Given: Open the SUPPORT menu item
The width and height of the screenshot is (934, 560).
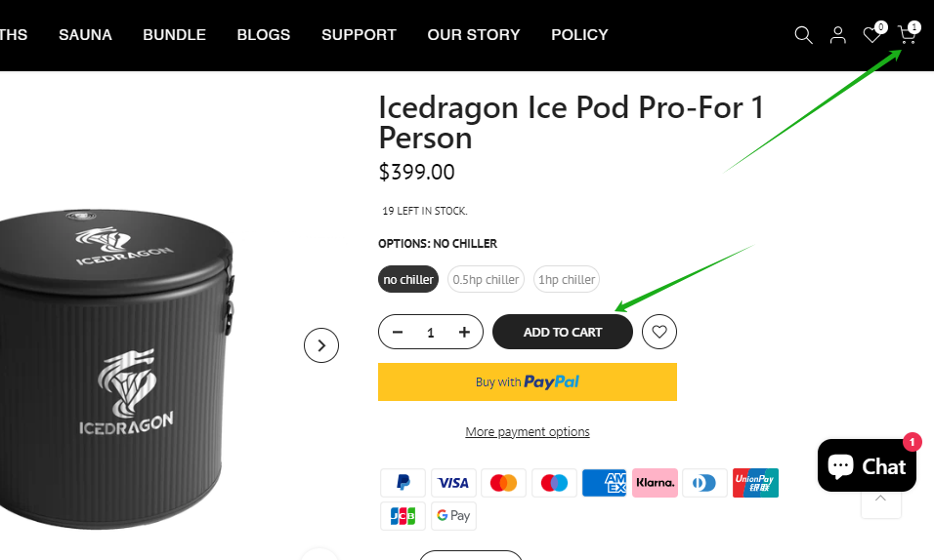Looking at the screenshot, I should 359,35.
